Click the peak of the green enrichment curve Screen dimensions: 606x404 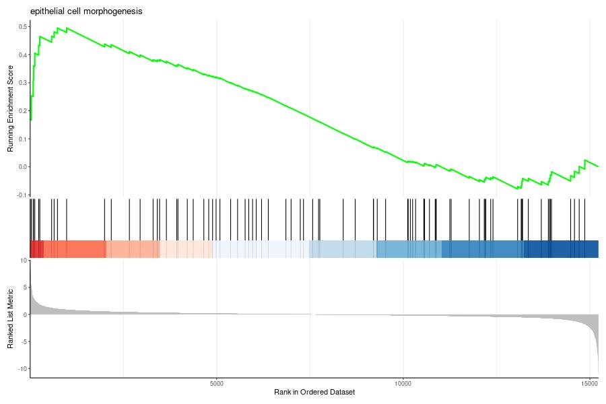tap(58, 28)
